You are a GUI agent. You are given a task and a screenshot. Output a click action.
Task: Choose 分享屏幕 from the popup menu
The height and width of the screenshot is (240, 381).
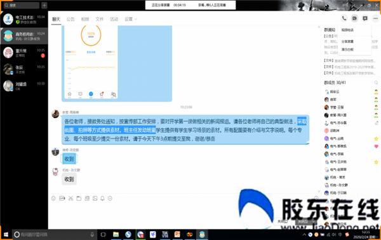[x=347, y=41]
